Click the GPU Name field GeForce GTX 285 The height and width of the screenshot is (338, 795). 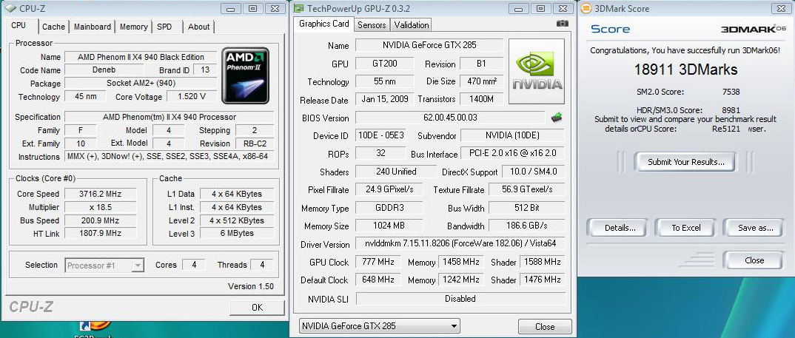pyautogui.click(x=429, y=45)
